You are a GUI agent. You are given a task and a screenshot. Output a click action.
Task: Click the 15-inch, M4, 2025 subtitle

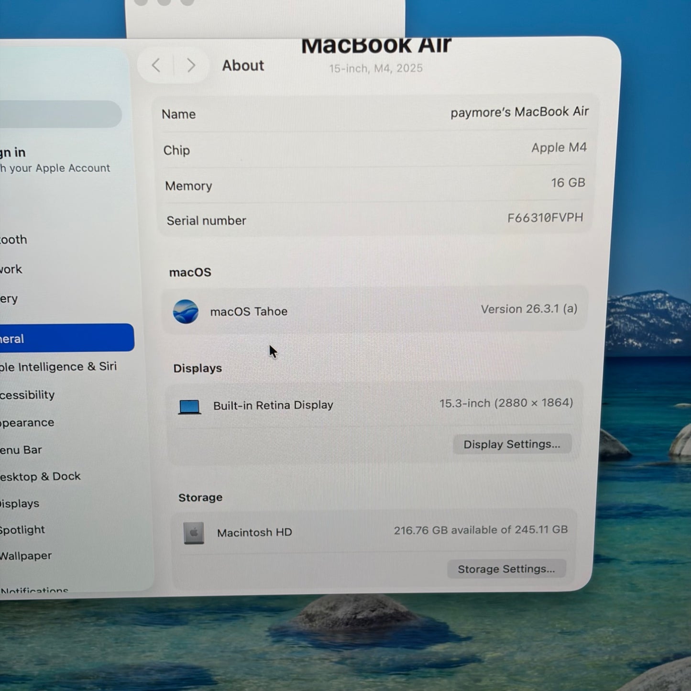(376, 68)
